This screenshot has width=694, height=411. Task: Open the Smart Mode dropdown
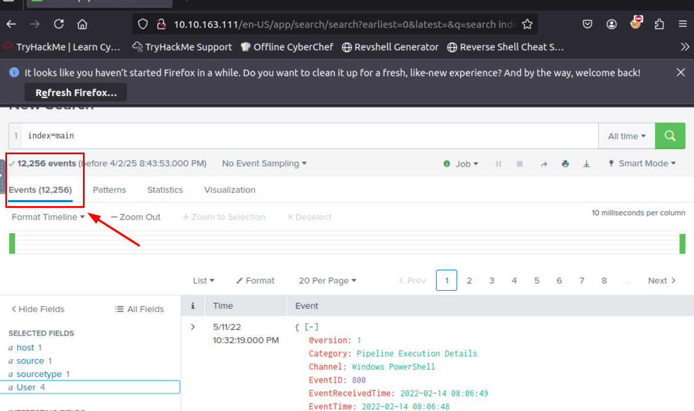[642, 164]
